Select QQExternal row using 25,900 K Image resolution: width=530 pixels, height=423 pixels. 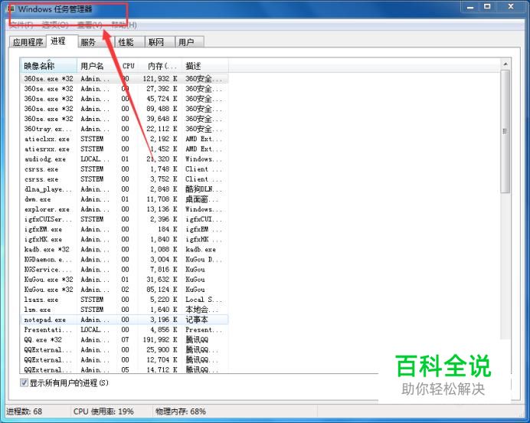[x=124, y=349]
